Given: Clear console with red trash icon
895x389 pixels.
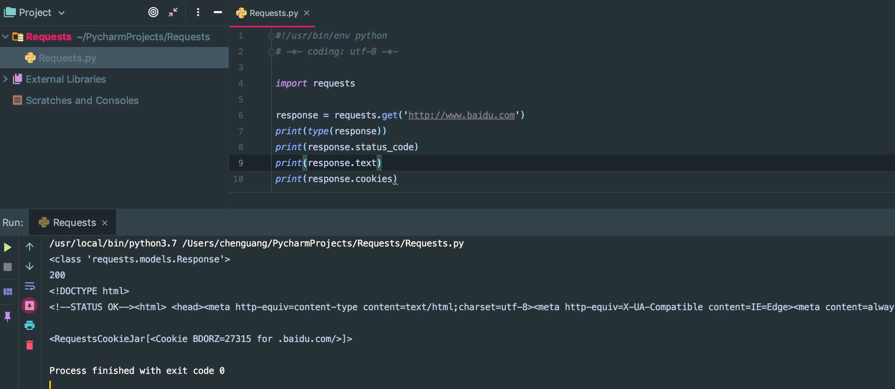Looking at the screenshot, I should pyautogui.click(x=30, y=345).
